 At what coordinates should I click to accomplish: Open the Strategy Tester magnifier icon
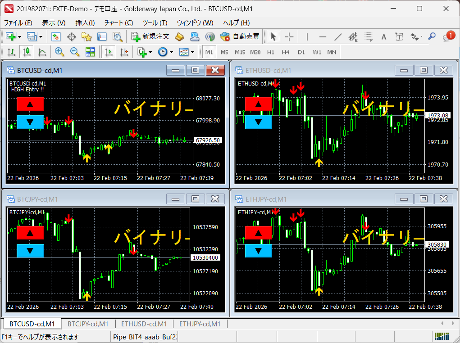(x=117, y=36)
